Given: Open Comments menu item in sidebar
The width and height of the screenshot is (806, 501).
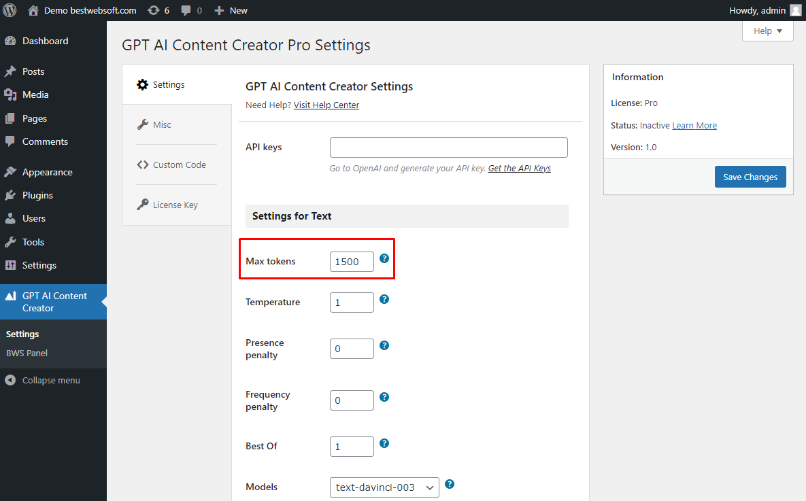Looking at the screenshot, I should point(54,141).
